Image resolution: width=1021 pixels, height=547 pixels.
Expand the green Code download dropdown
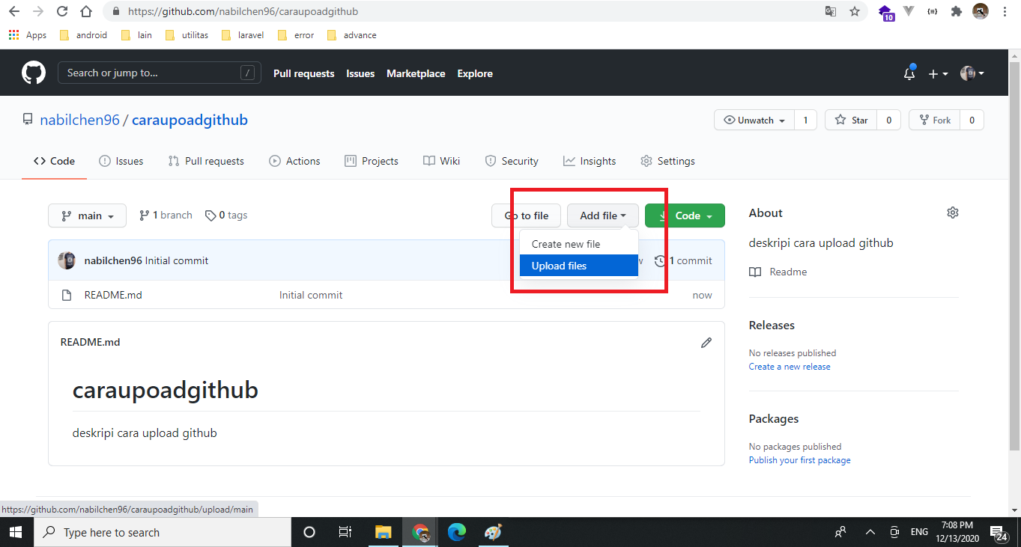pyautogui.click(x=685, y=215)
